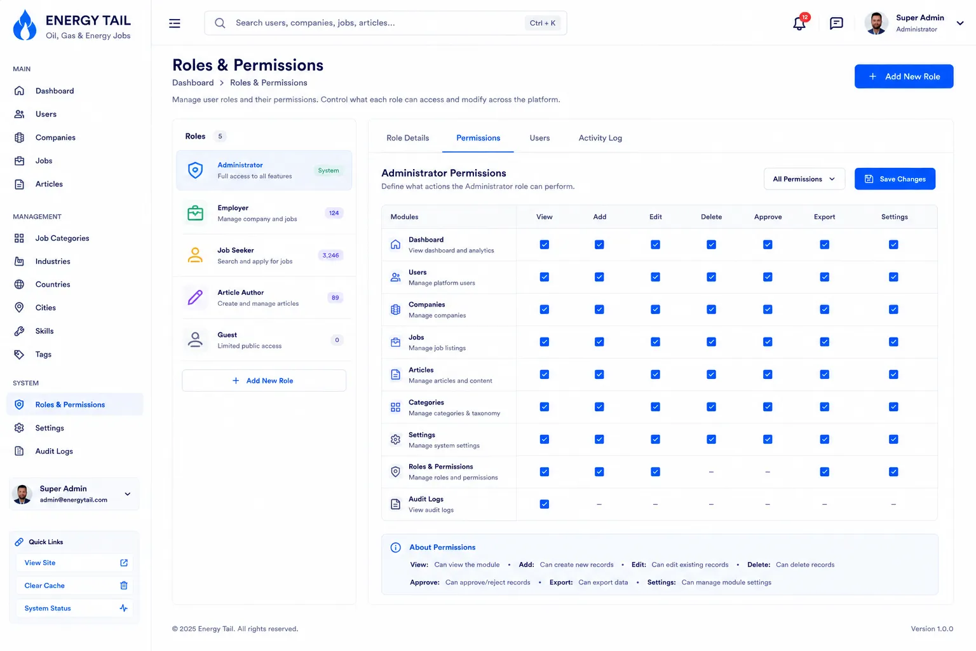Select the Guest role row

(264, 340)
